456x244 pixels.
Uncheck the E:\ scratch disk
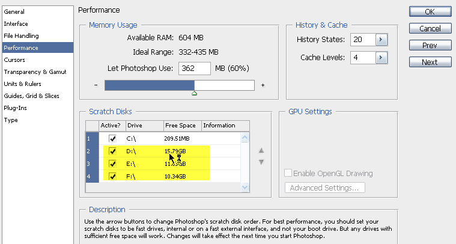coord(112,163)
